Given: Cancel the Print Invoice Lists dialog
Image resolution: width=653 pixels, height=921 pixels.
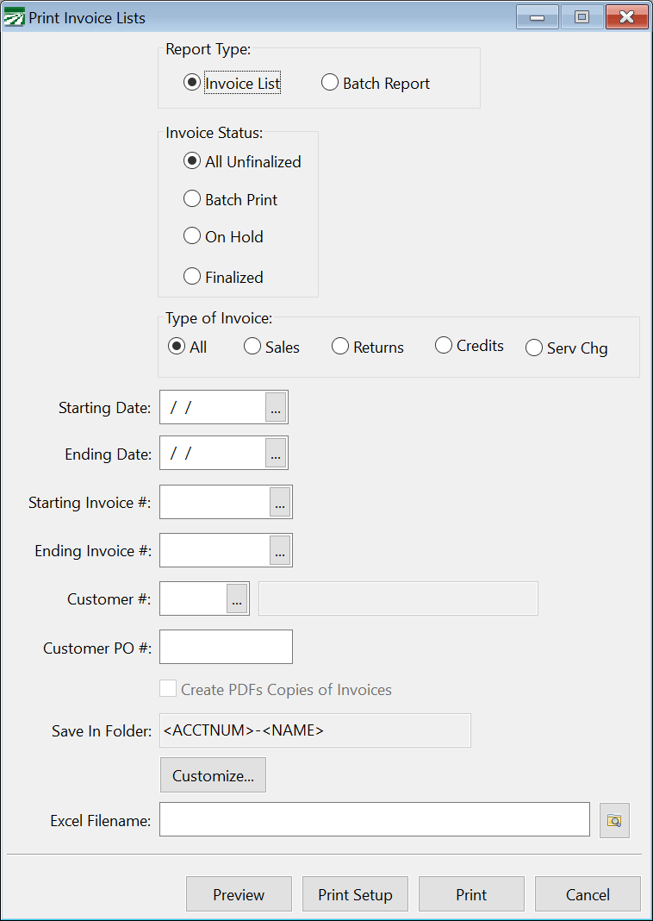Looking at the screenshot, I should pos(588,893).
